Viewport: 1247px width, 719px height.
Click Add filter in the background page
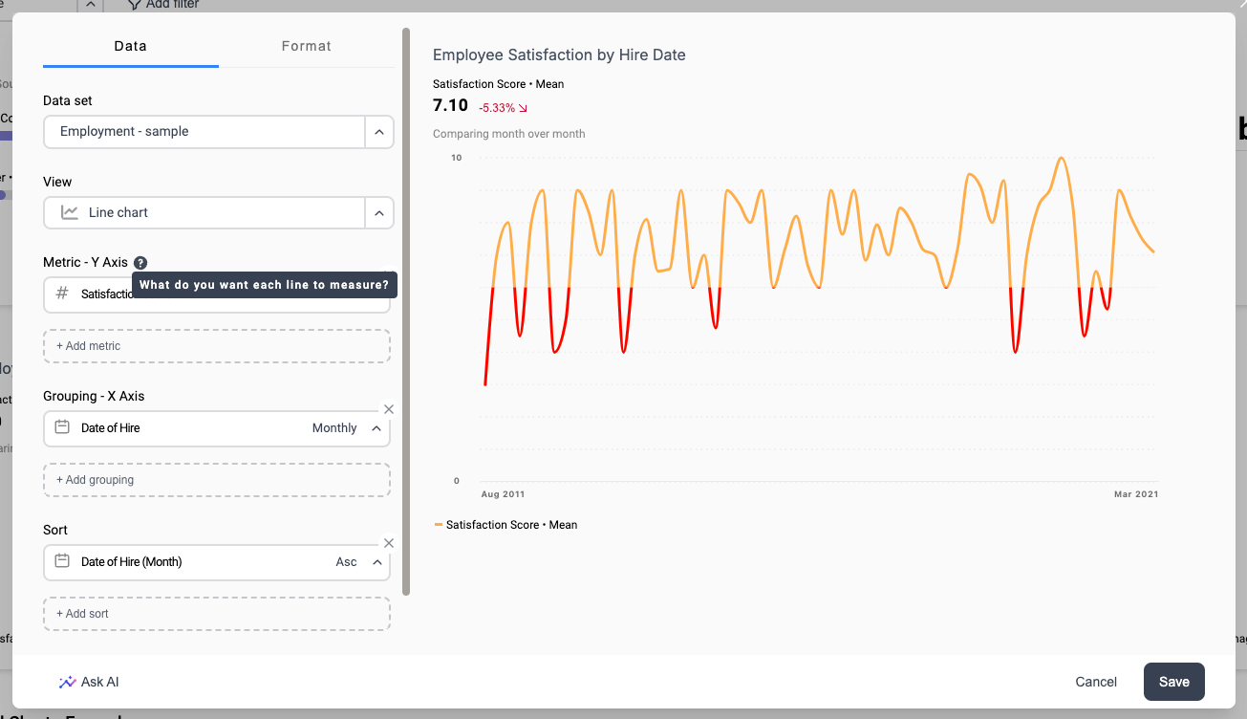coord(162,5)
